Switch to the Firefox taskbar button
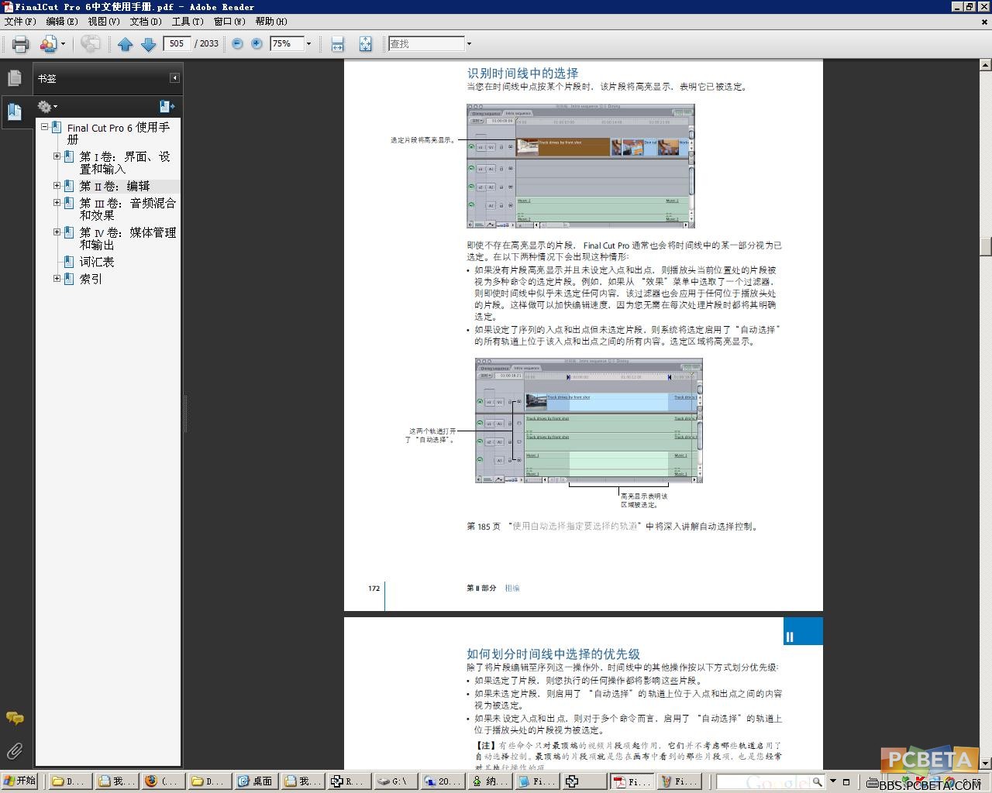992x793 pixels. (164, 781)
